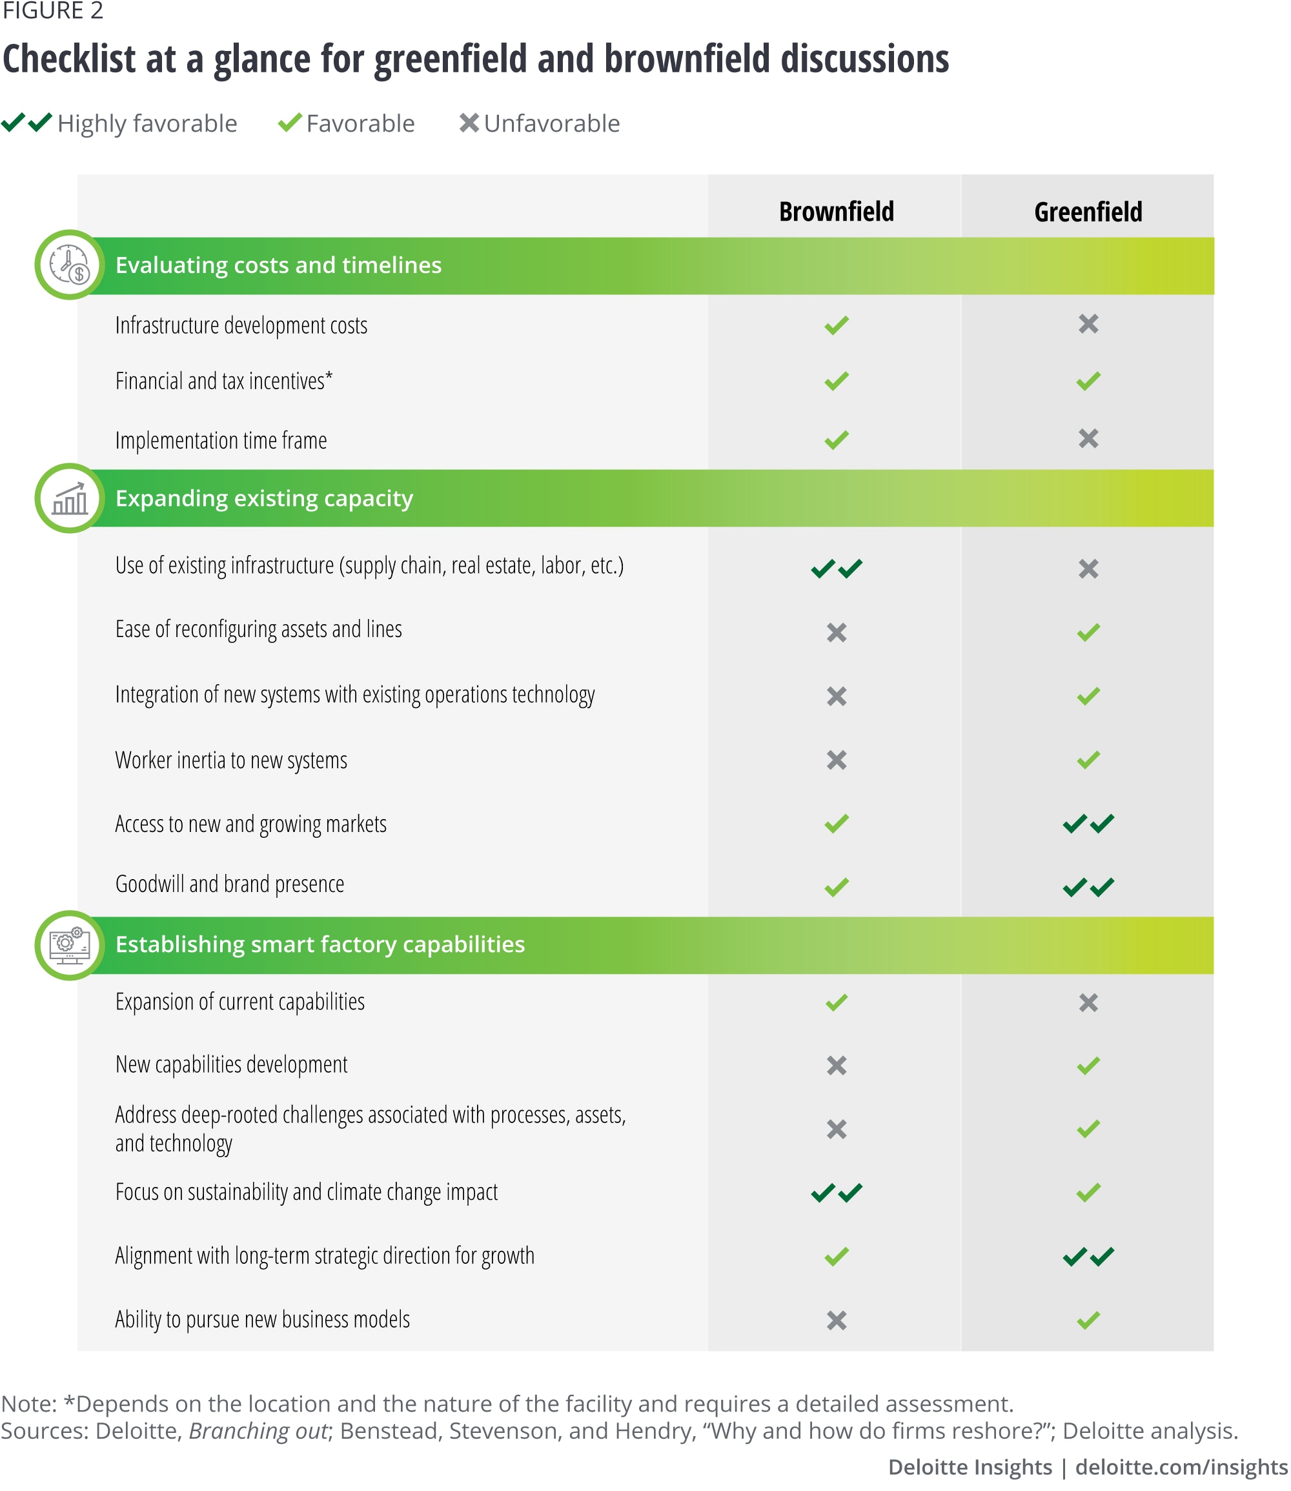Click the bar chart capacity icon
Viewport: 1291px width, 1491px height.
(x=70, y=498)
